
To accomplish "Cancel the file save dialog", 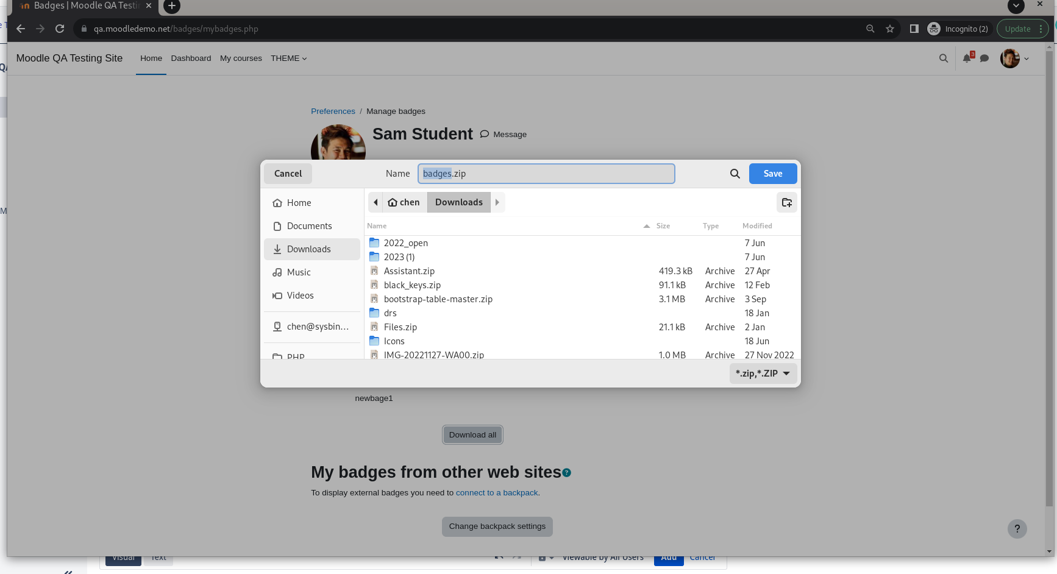I will pyautogui.click(x=288, y=174).
